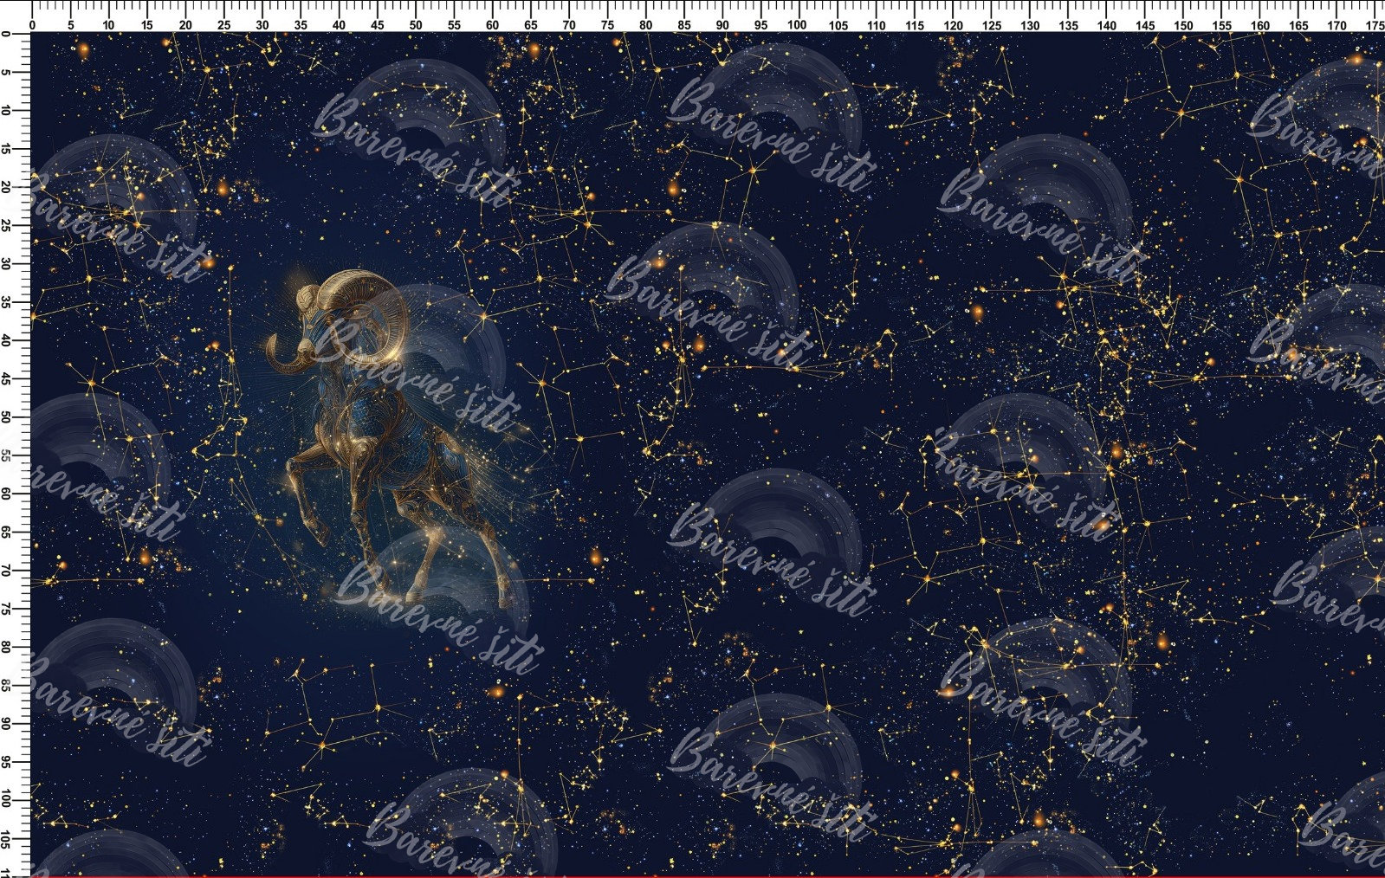Click the 175 mark on the horizontal ruler
1385x878 pixels.
pyautogui.click(x=1375, y=25)
